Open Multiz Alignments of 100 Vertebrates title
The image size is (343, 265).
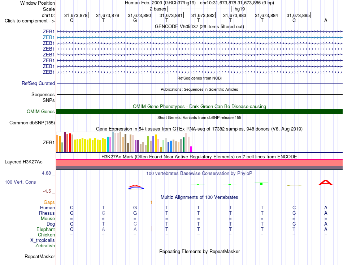pyautogui.click(x=199, y=197)
